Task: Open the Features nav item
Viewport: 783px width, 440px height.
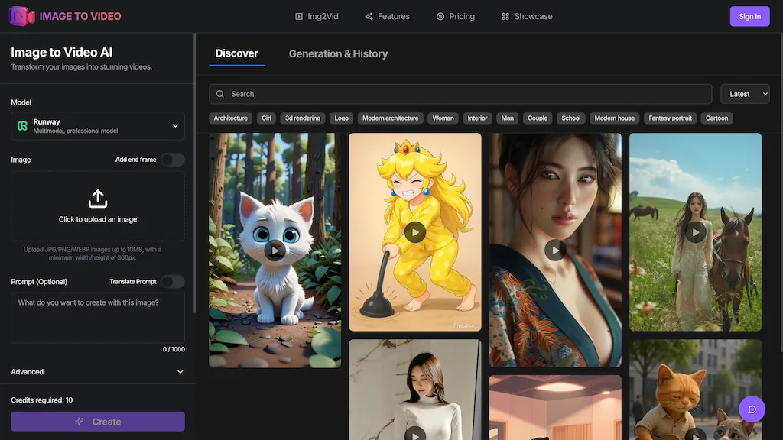Action: coord(387,17)
